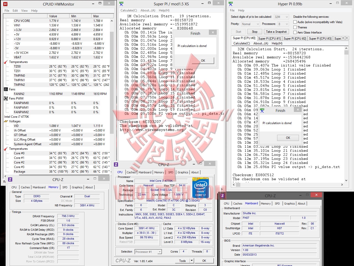Open the Priority dropdown showing Normal
This screenshot has width=354, height=266.
[x=258, y=24]
